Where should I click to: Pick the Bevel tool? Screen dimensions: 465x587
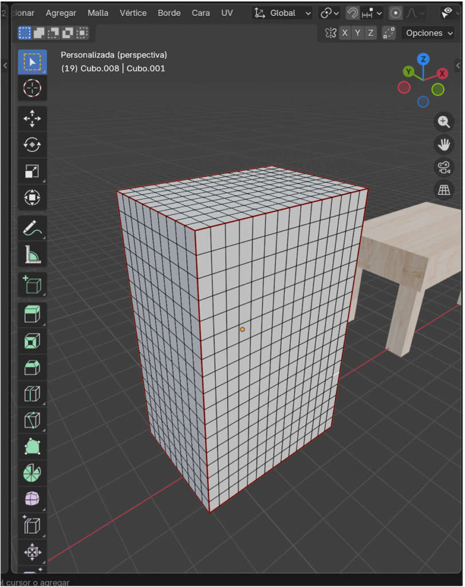[x=32, y=367]
